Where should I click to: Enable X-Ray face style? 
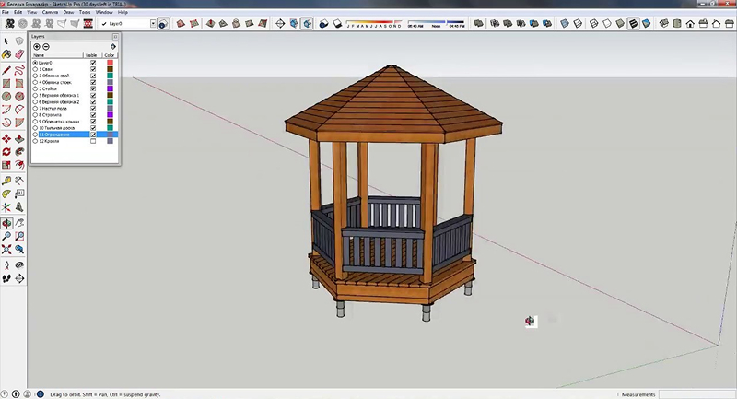565,24
